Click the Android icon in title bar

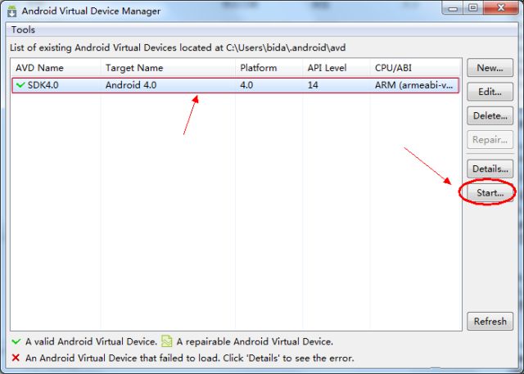tap(12, 11)
